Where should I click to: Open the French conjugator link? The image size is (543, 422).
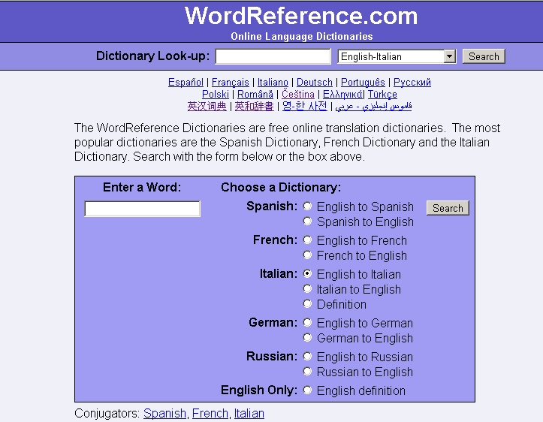(x=210, y=413)
